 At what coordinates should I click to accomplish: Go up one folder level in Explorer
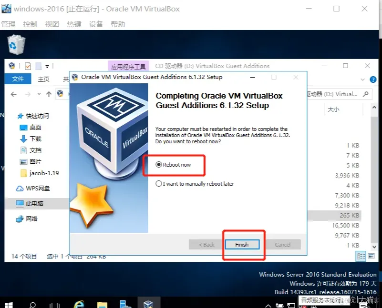(49, 94)
